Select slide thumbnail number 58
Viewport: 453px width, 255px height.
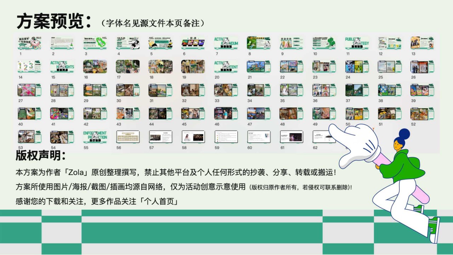[193, 137]
